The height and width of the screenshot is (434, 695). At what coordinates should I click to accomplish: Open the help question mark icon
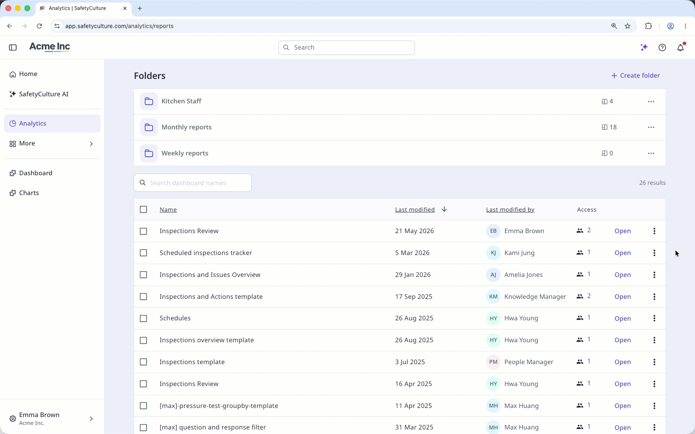(x=662, y=48)
